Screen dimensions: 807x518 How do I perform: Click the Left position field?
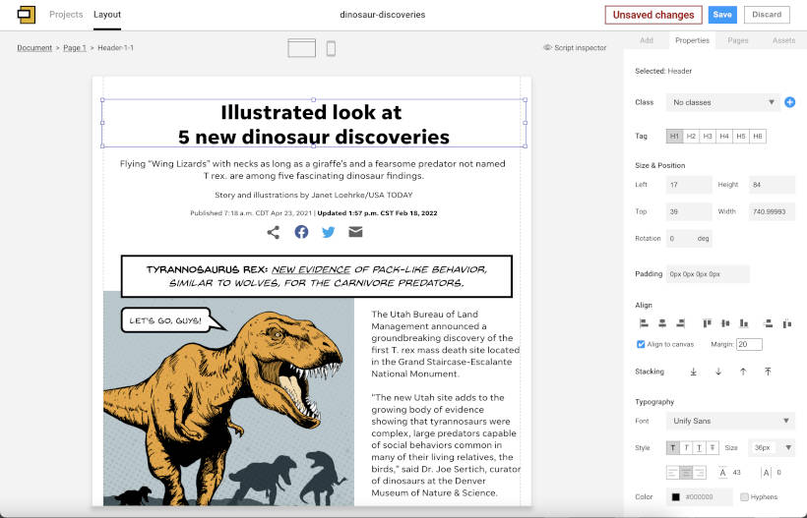pyautogui.click(x=689, y=185)
